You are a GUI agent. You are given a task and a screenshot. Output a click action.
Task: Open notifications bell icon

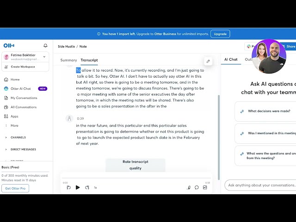(x=45, y=45)
